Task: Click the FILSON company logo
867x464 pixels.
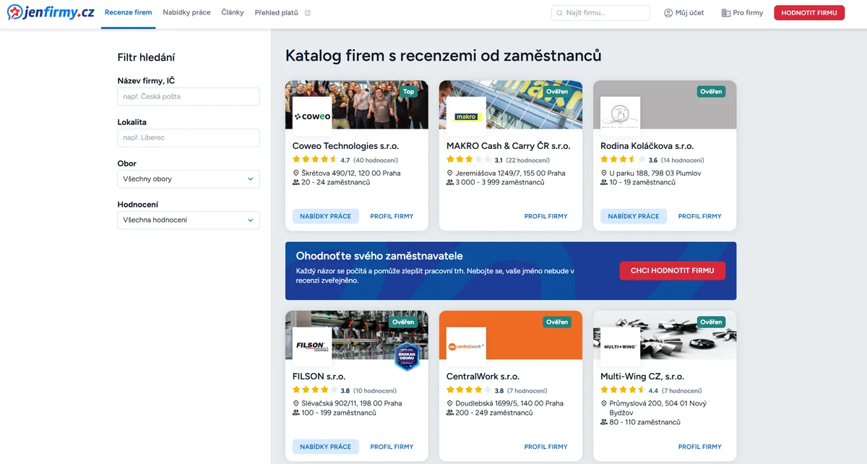Action: pos(312,346)
